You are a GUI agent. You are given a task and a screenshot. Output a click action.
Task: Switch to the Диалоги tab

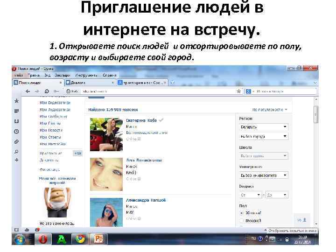pyautogui.click(x=90, y=83)
